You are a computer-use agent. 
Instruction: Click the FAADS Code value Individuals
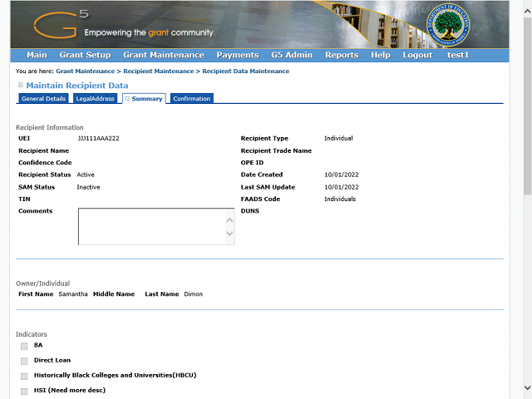point(340,199)
